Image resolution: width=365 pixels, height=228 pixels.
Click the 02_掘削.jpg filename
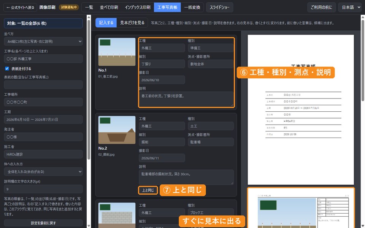coord(106,155)
